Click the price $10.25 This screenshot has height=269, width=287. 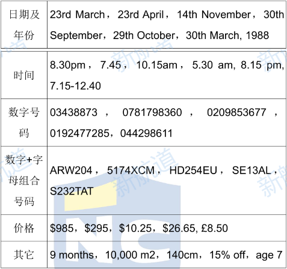click(135, 228)
